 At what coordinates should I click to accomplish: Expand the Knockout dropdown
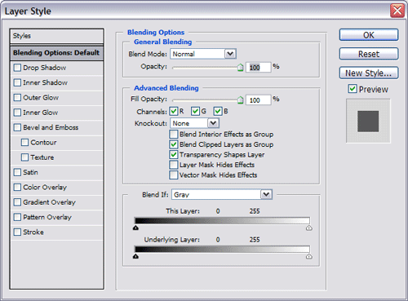click(213, 123)
